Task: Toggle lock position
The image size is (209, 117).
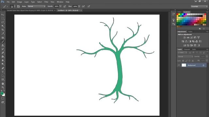Action: pos(189,61)
